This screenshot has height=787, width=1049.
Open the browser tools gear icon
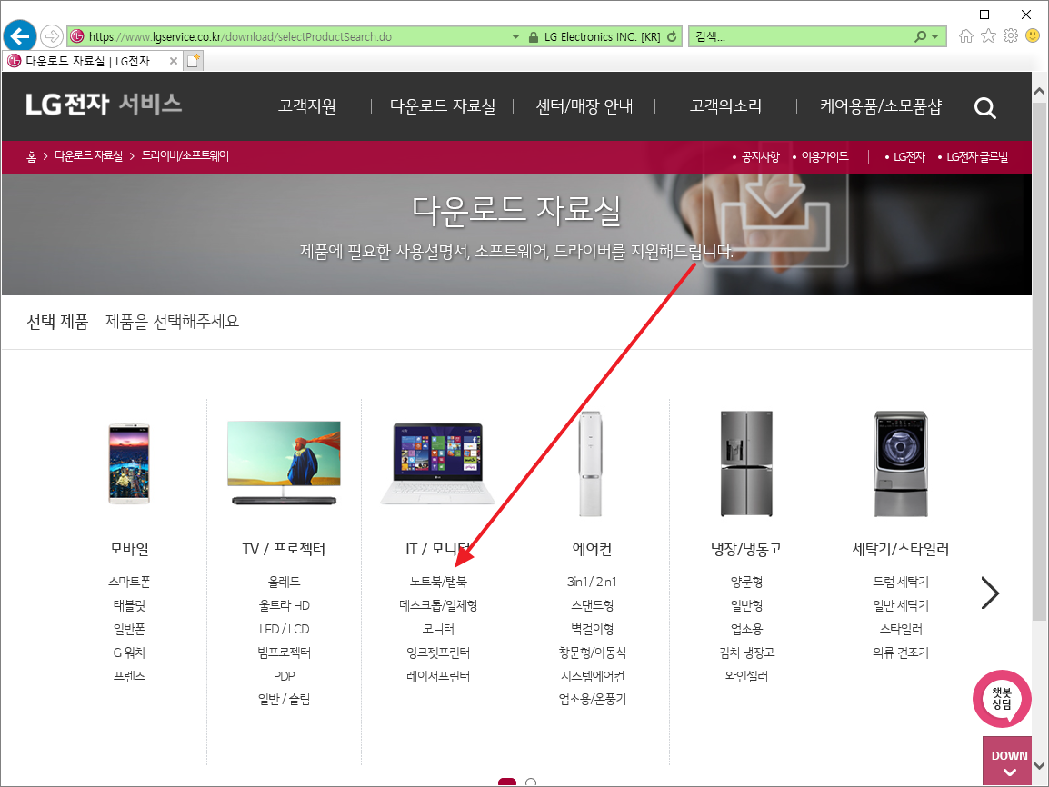1011,36
